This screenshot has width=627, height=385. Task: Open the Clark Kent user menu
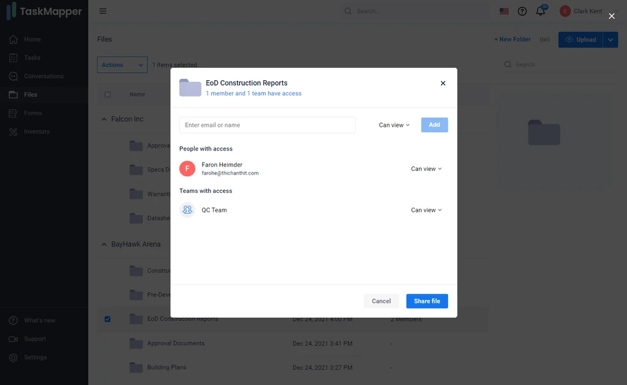(x=587, y=11)
